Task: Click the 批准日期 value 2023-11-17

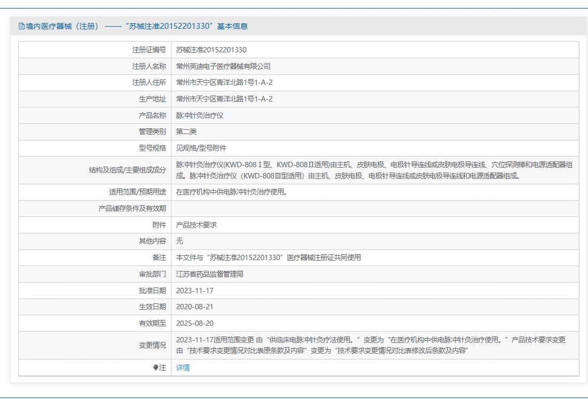Action: coord(194,291)
